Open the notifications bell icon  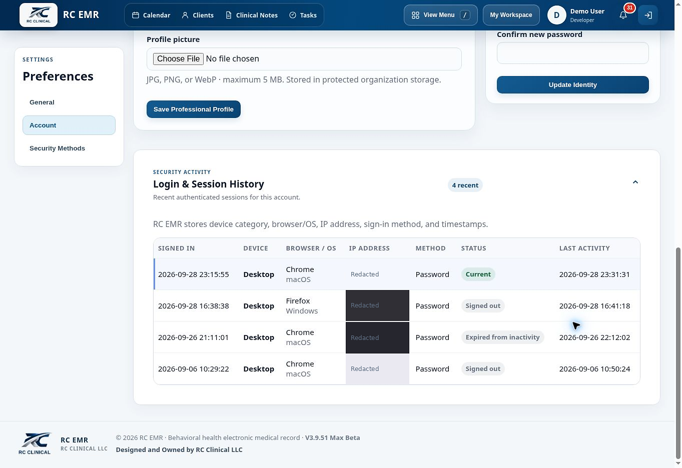[623, 15]
